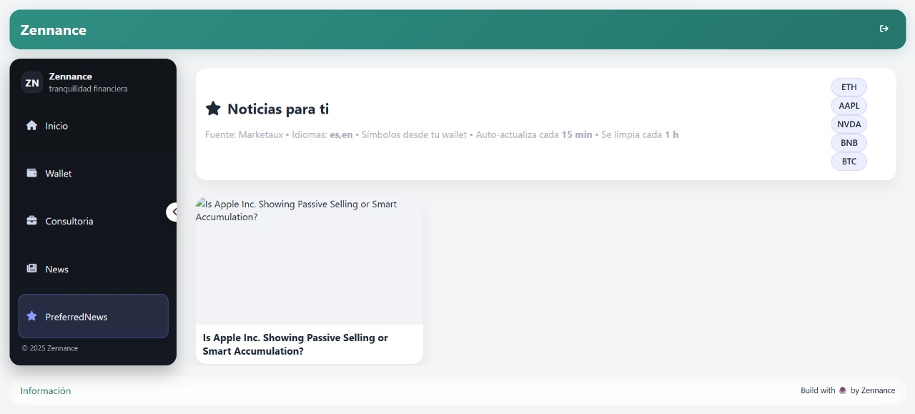This screenshot has height=414, width=915.
Task: Open the Información footer link
Action: pyautogui.click(x=46, y=390)
